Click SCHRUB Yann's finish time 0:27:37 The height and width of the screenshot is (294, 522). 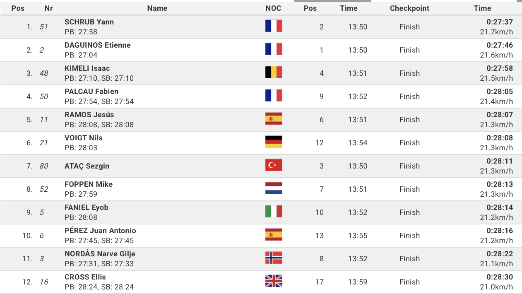click(x=500, y=22)
